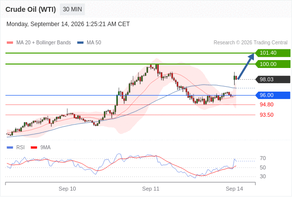This screenshot has height=197, width=292.
Task: Click the RSI 30 level label
Action: (263, 176)
